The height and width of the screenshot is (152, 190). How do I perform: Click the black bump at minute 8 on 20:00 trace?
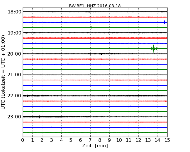click(102, 54)
